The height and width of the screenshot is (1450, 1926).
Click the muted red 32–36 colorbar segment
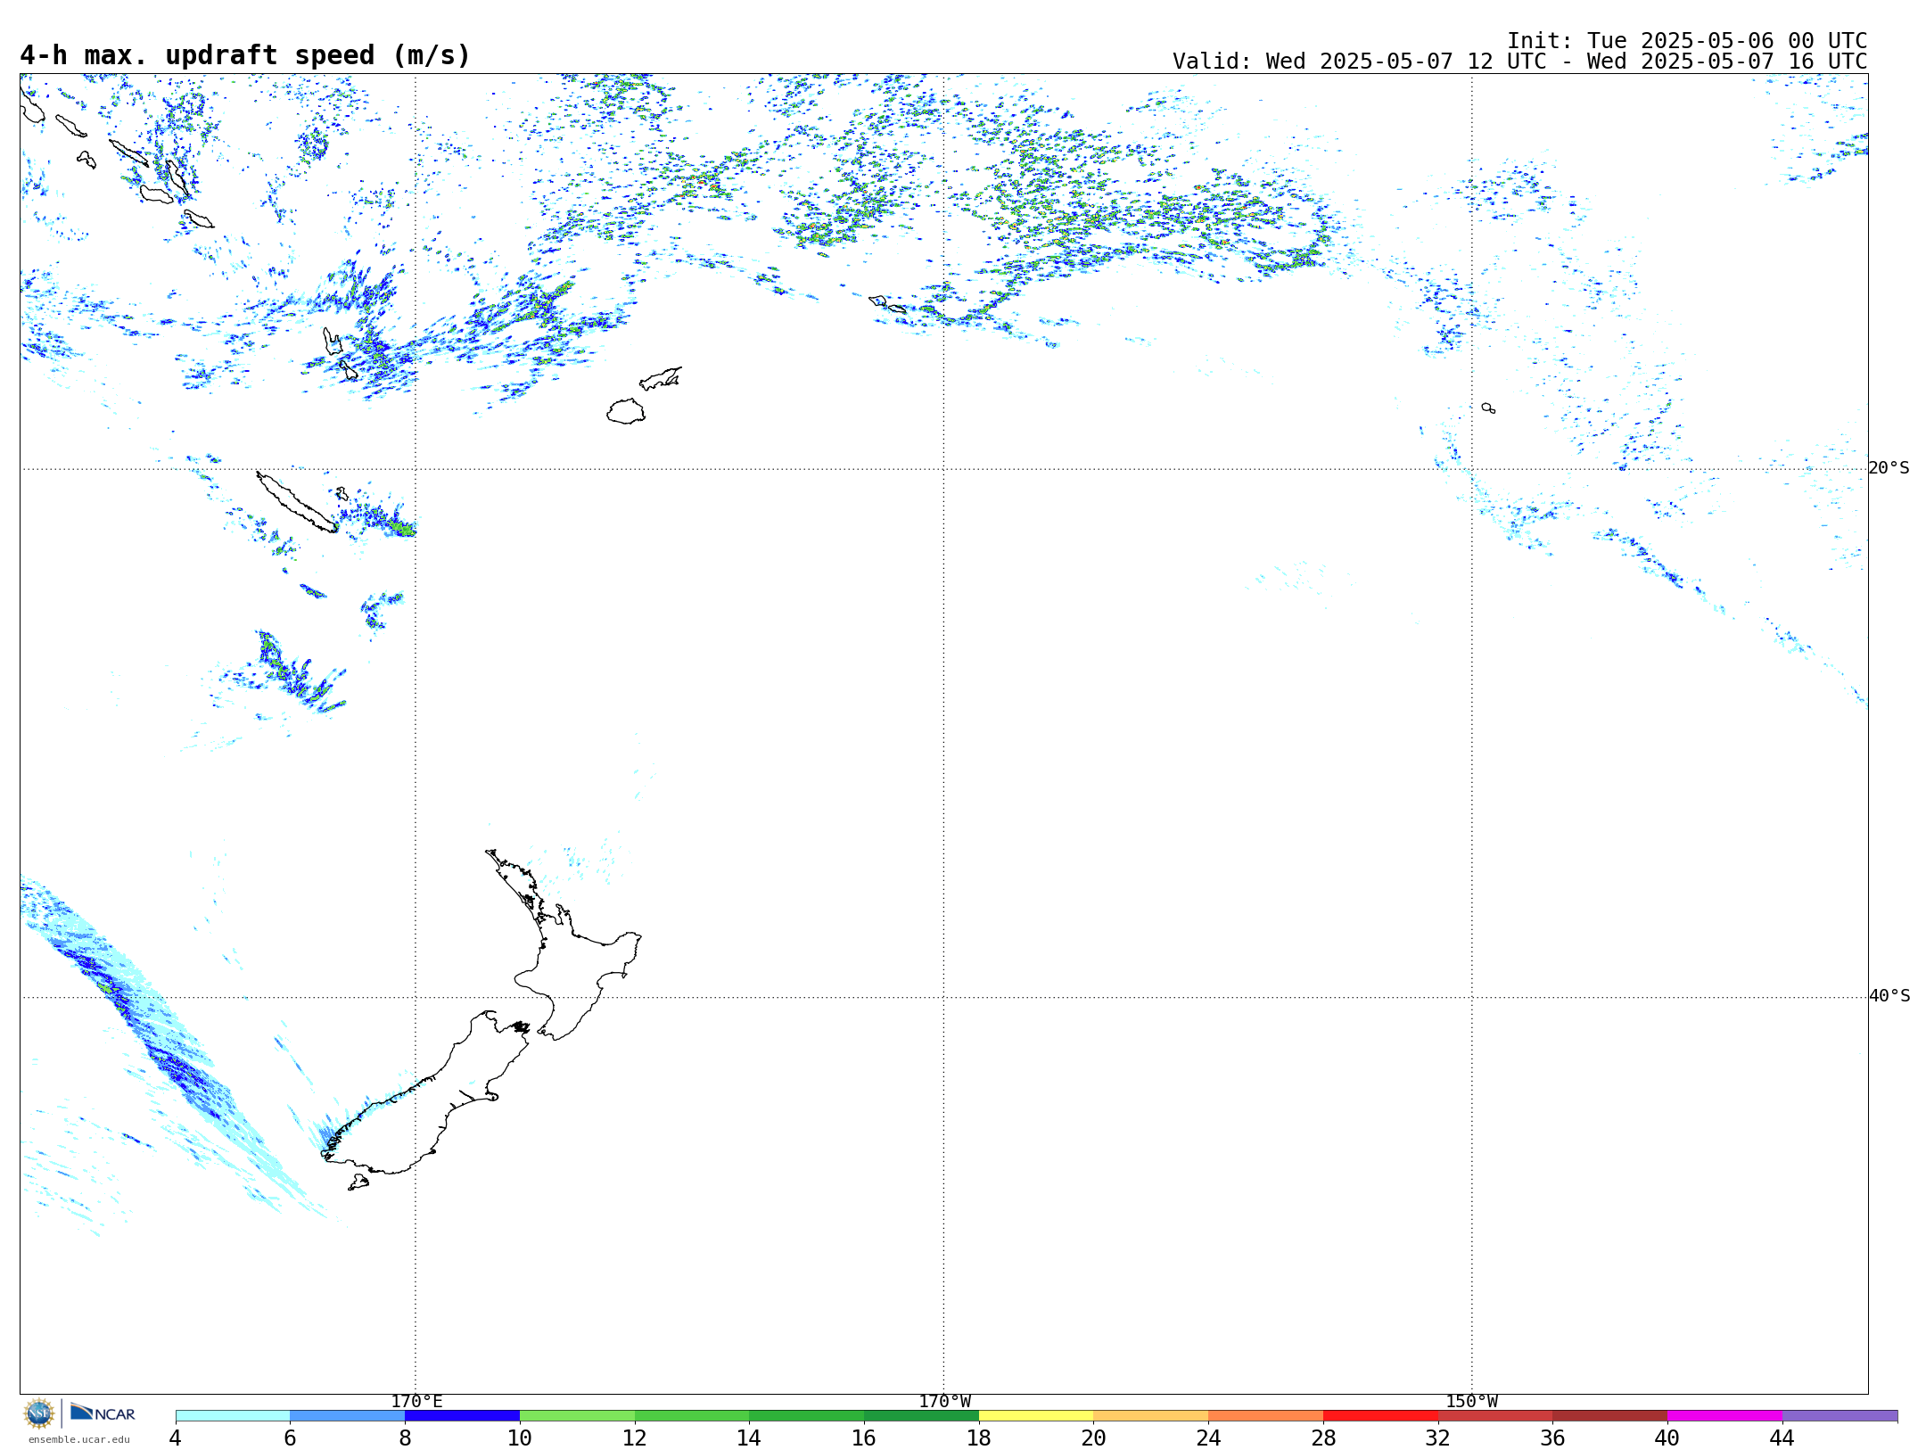click(x=1495, y=1415)
